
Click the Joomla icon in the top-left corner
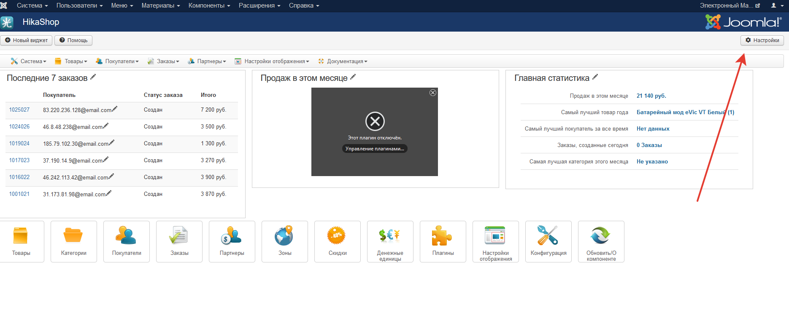click(x=4, y=5)
